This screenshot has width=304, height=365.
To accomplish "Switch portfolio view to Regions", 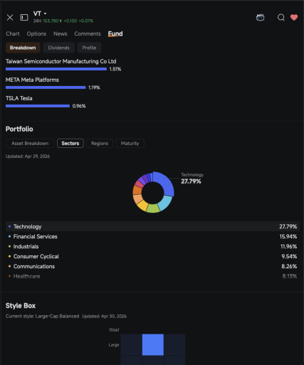I will (x=100, y=143).
